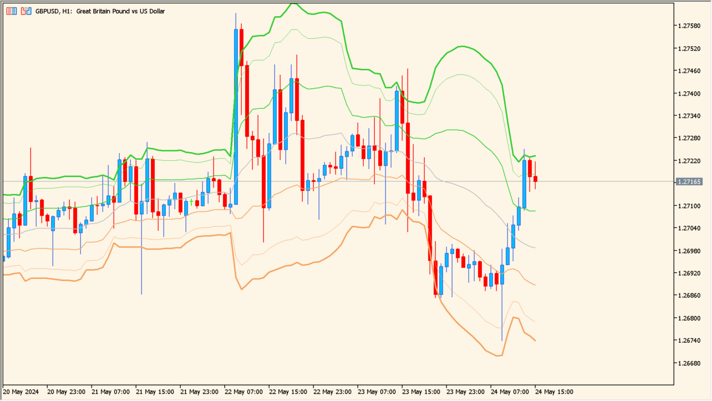
Task: Click the 24 May 15:00 time label
Action: point(554,392)
